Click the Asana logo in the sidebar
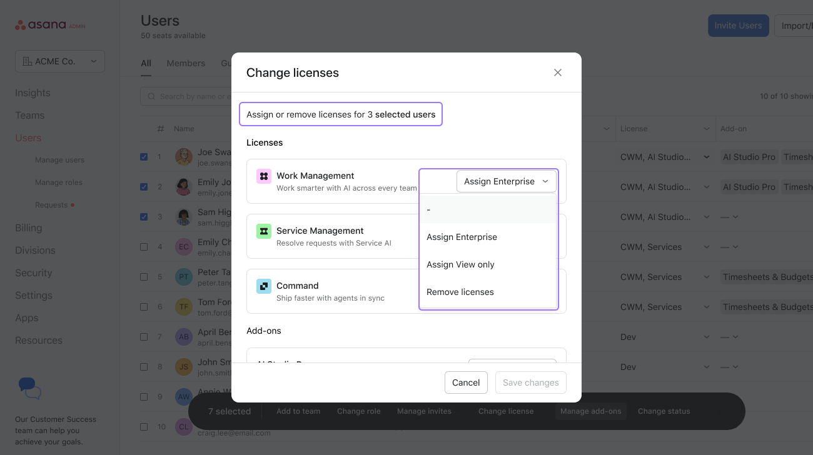The height and width of the screenshot is (455, 813). (x=50, y=25)
